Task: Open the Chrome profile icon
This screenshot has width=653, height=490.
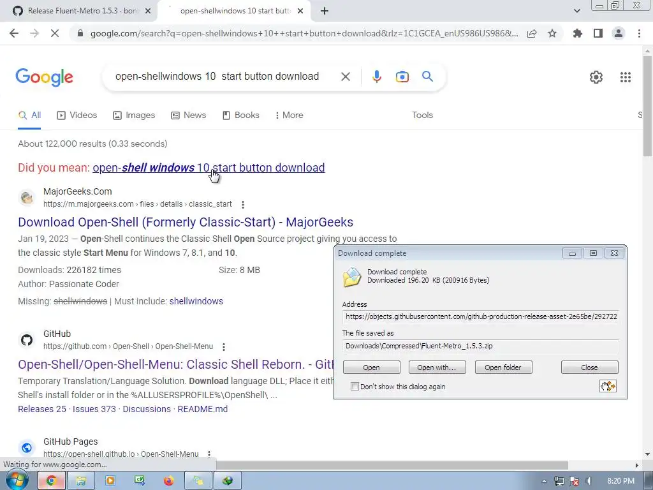Action: tap(619, 33)
